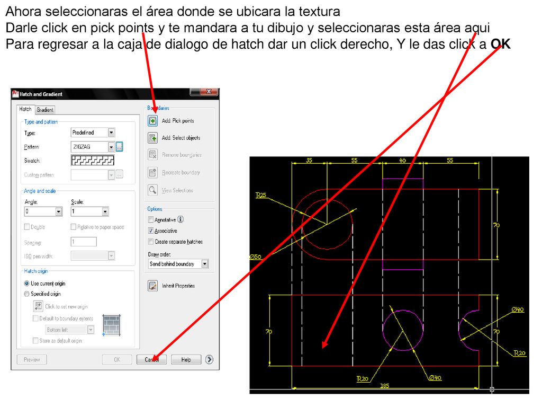Open the Custom pattern dropdown
This screenshot has height=407, width=542.
(111, 175)
